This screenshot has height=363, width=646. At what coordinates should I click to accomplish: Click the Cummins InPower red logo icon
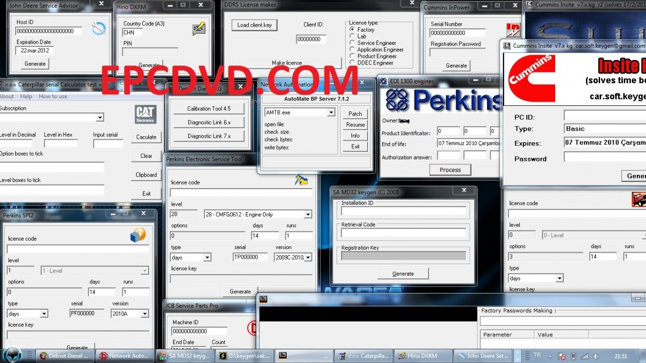pos(513,29)
